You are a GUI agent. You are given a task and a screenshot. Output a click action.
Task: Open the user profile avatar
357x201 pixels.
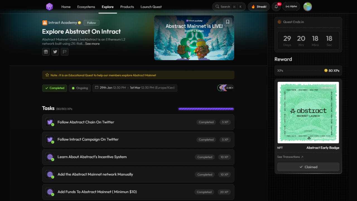click(307, 7)
